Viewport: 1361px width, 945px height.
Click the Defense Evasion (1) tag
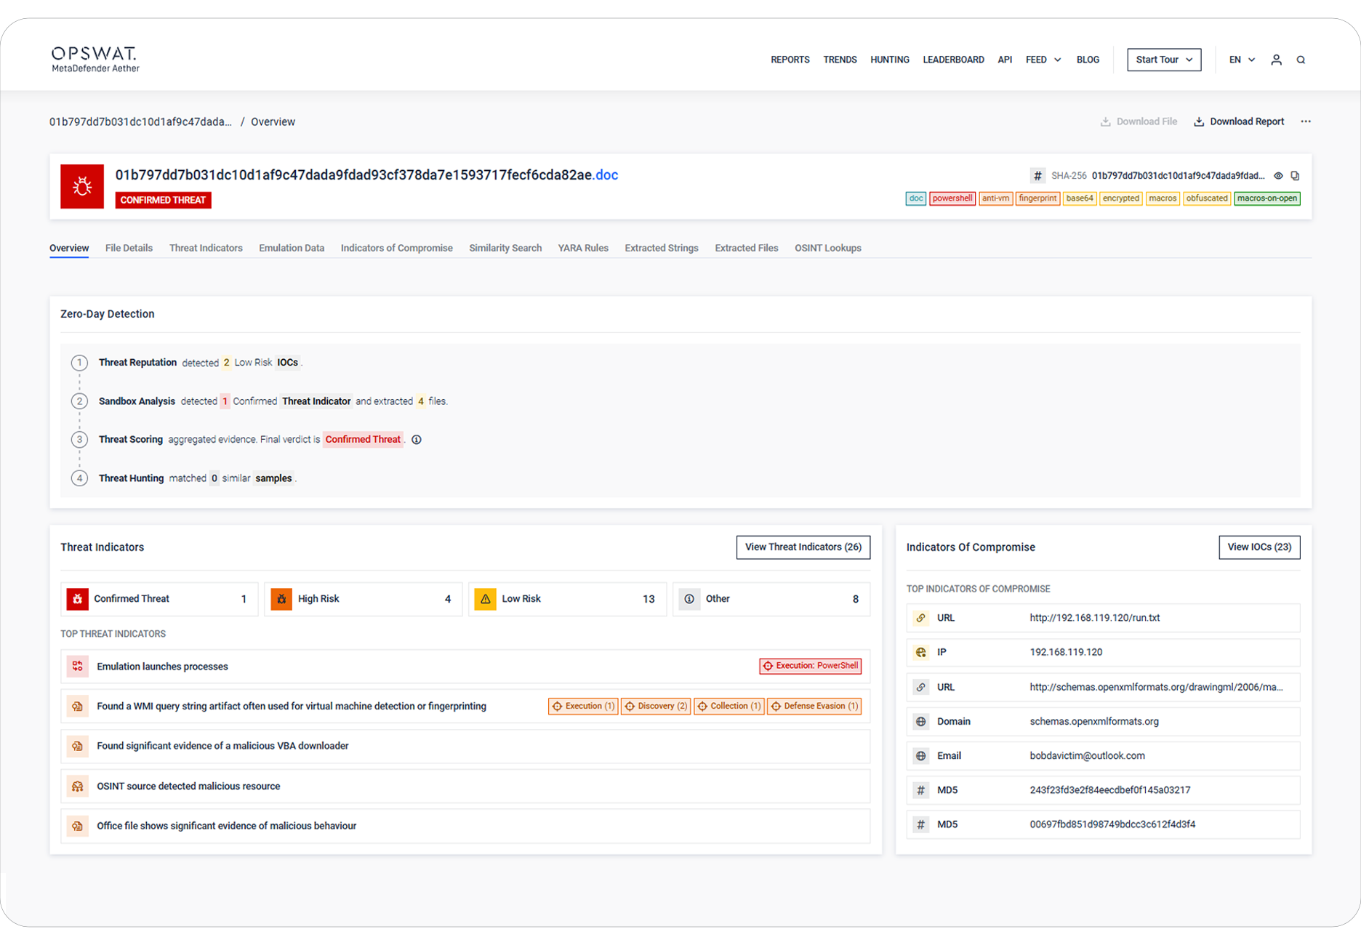coord(814,706)
